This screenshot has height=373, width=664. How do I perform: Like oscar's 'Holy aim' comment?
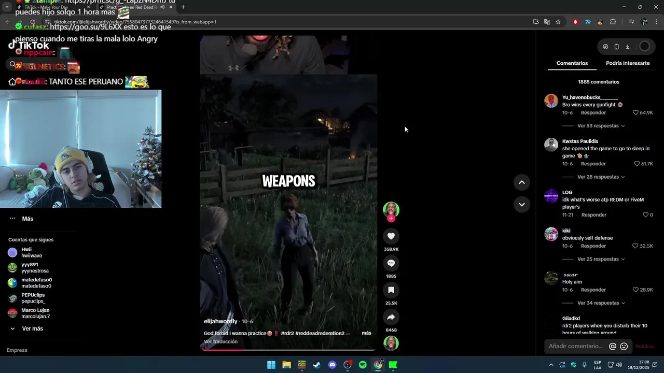(x=635, y=290)
